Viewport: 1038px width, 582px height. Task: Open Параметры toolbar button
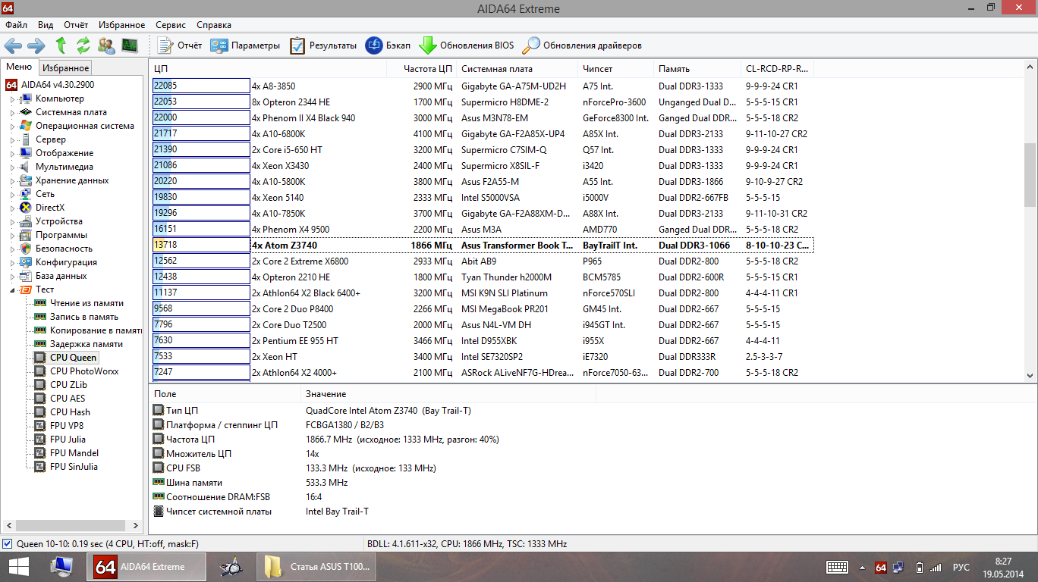245,45
